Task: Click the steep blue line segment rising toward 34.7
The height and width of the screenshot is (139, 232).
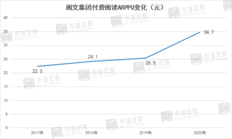Action: (173, 45)
